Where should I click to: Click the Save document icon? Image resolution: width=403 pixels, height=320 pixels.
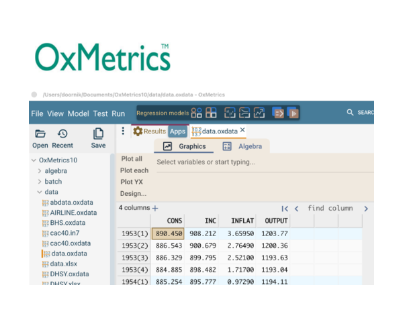pyautogui.click(x=98, y=134)
